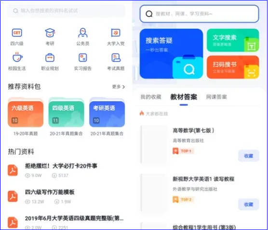Click PDF icon of 四六级写作万能模板
The image size is (268, 230).
13,196
